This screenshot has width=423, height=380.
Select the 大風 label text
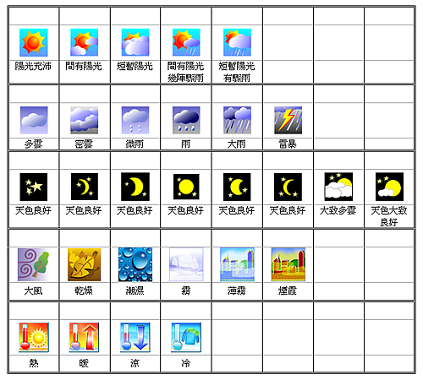(33, 290)
